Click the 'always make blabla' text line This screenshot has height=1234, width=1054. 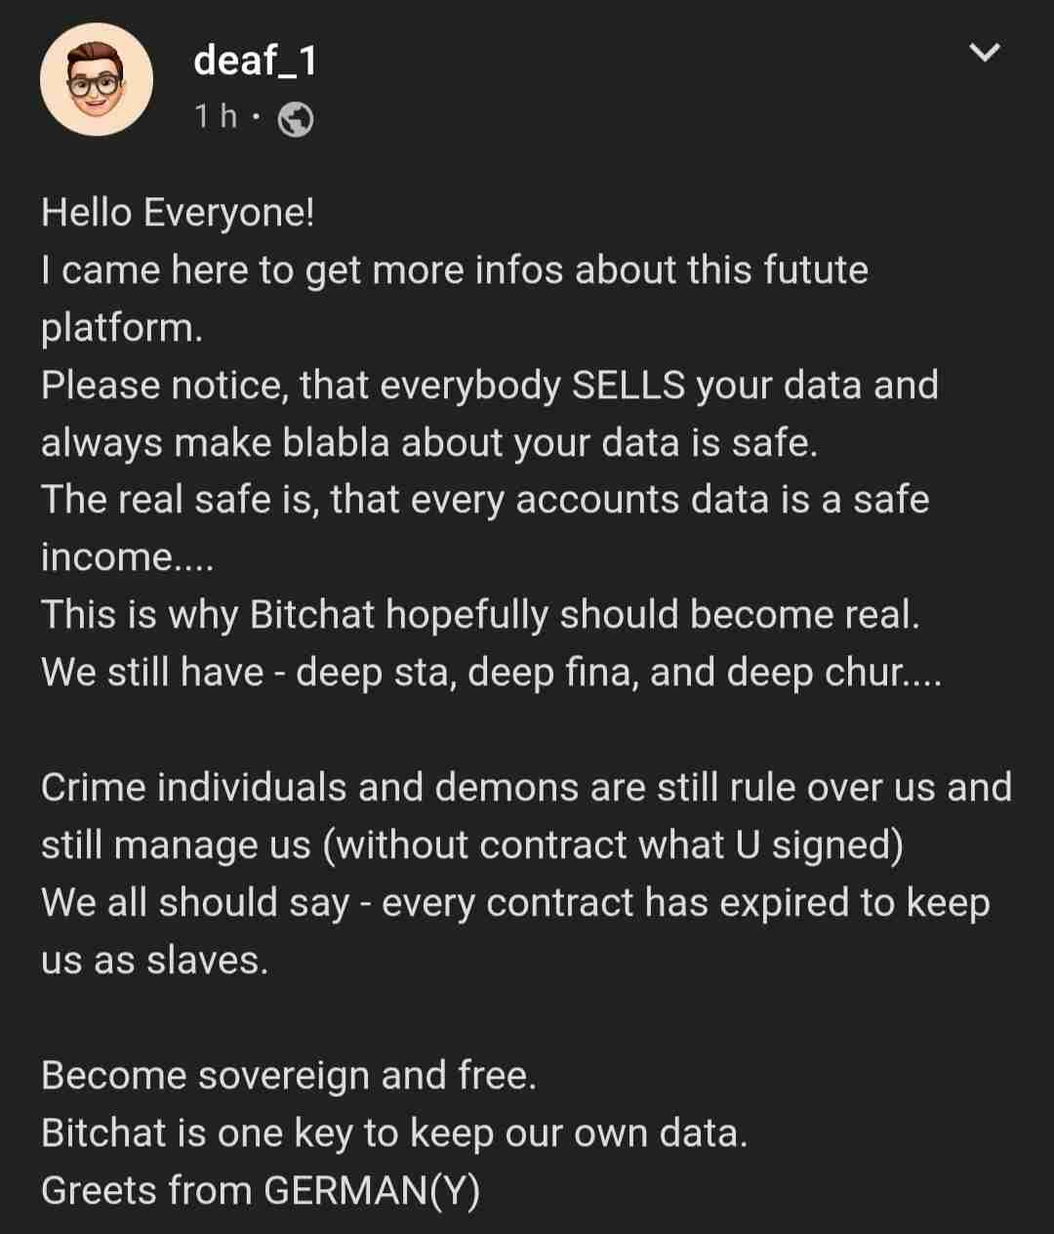428,443
